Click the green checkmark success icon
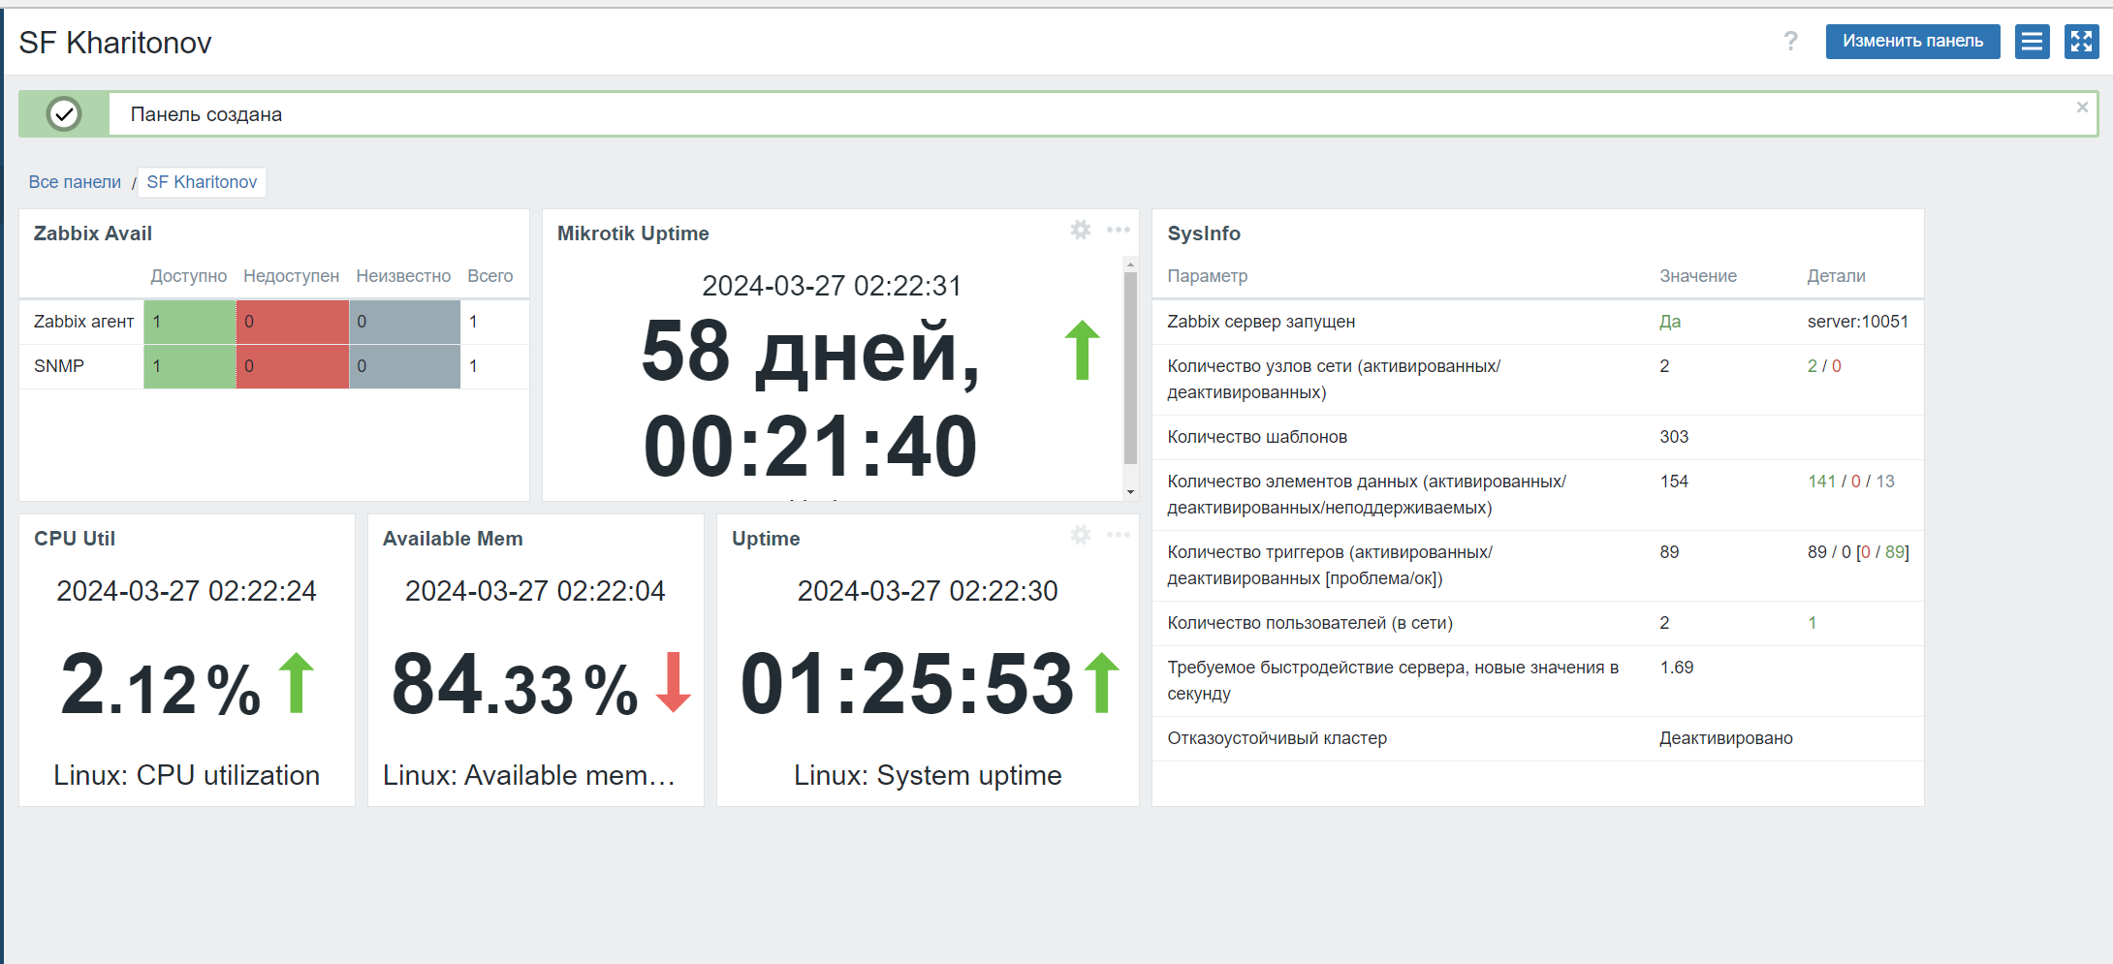2113x964 pixels. [64, 114]
